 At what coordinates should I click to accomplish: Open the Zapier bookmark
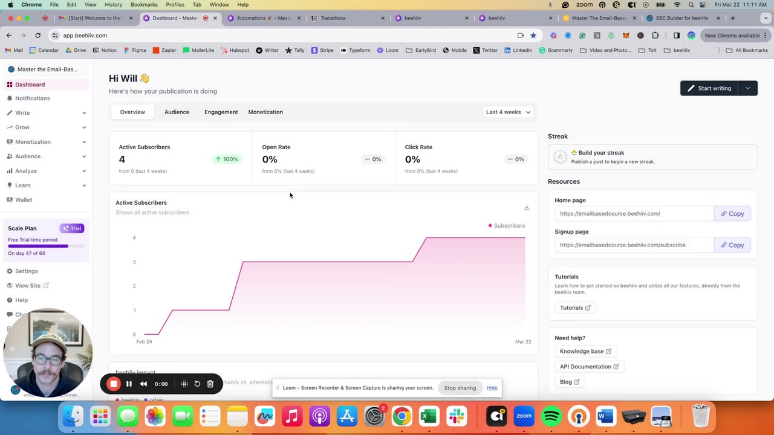[164, 50]
